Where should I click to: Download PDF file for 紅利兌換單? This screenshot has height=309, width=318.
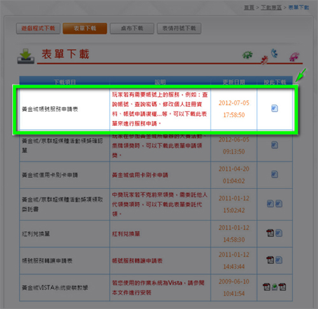270,233
